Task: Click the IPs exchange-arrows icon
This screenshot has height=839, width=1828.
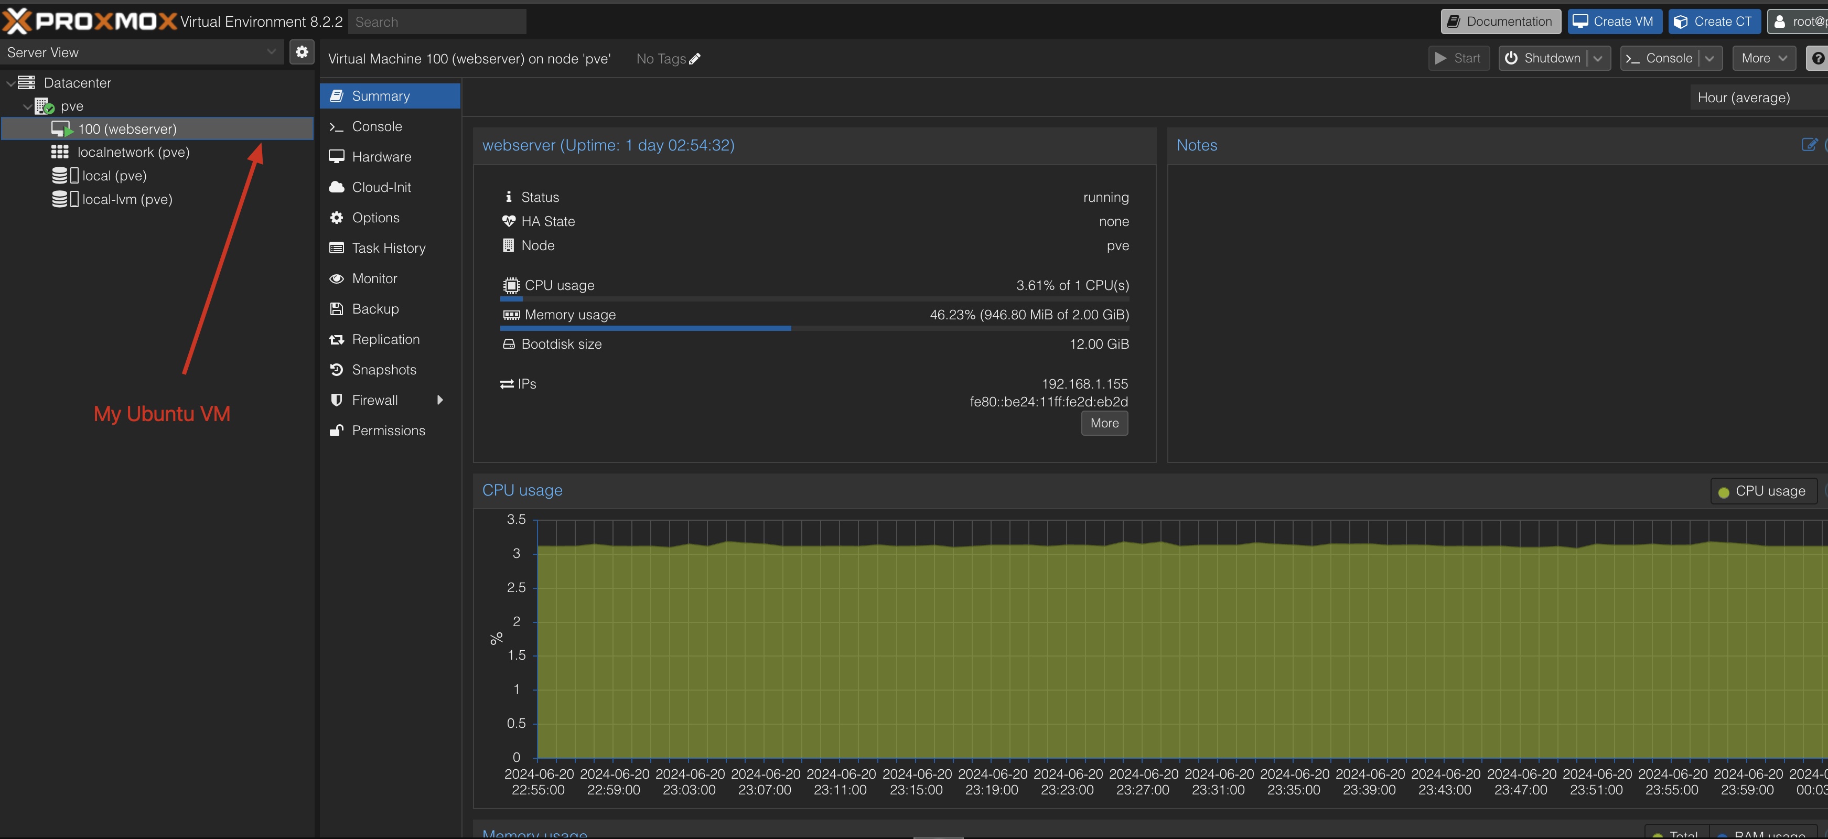Action: click(x=507, y=384)
